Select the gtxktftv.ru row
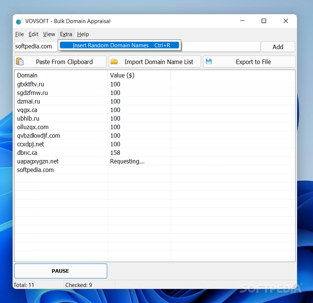Screen dimensions: 313x303 (155, 84)
